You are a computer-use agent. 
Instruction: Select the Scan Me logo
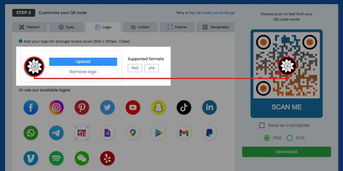click(82, 133)
